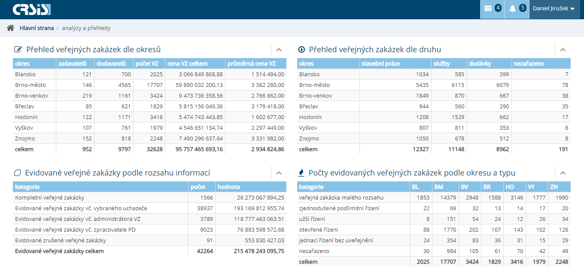Collapse the podle okresu a typu panel

click(x=563, y=173)
